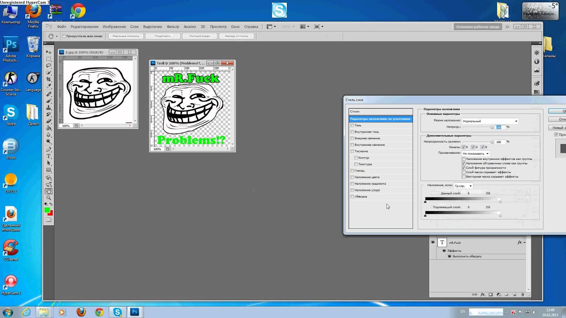Screen dimensions: 566x318
Task: Click Photoshop in the Windows taskbar
Action: (135, 312)
